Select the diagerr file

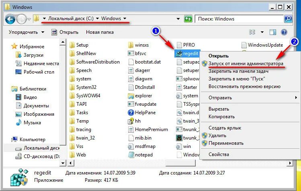pos(139,70)
